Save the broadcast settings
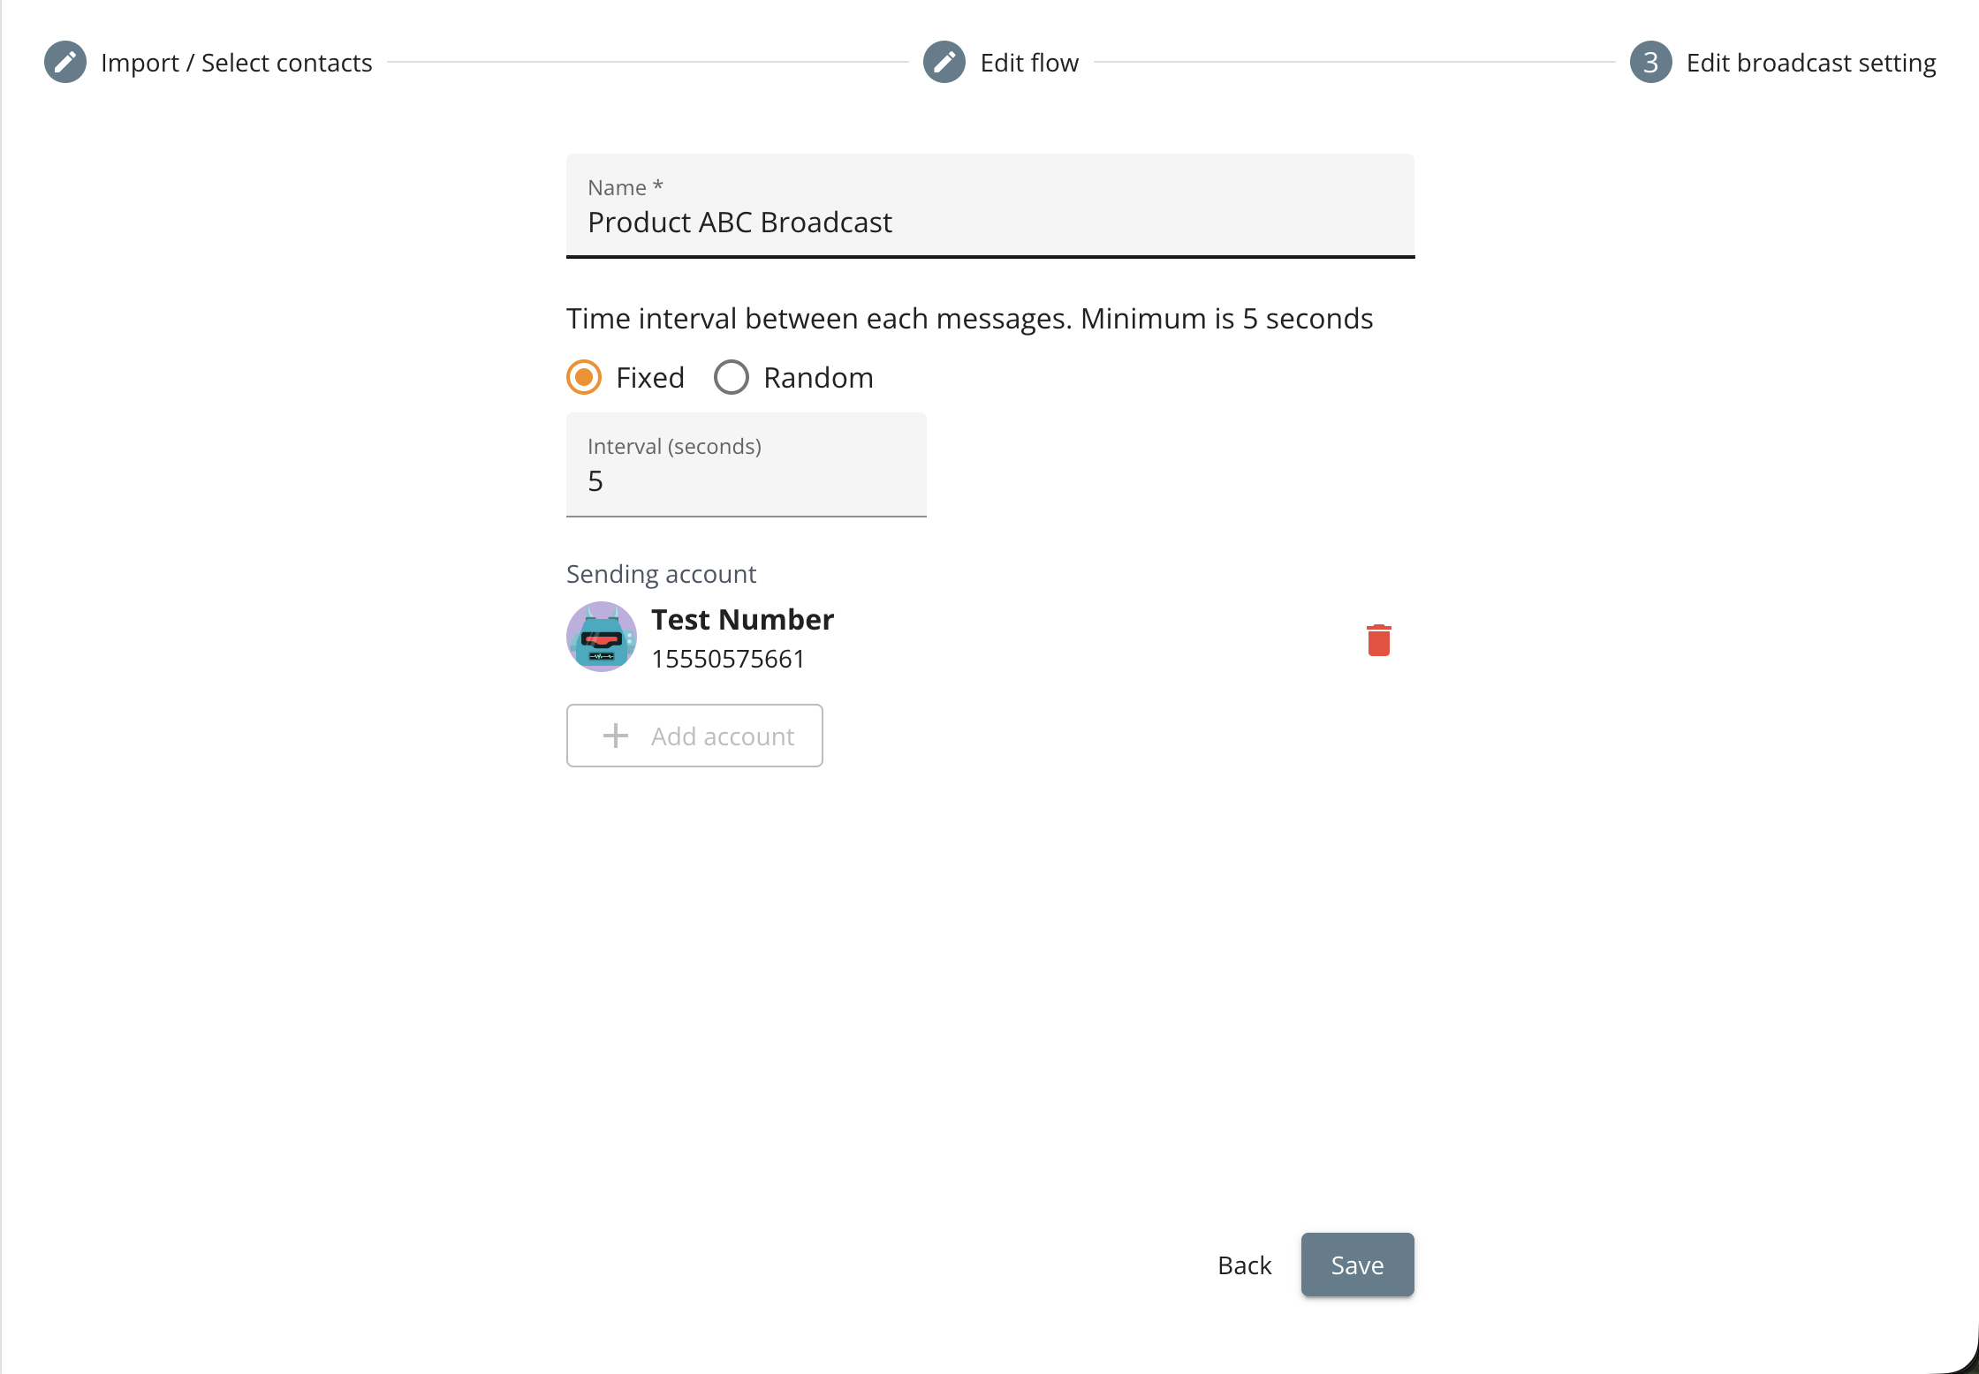The width and height of the screenshot is (1979, 1374). pos(1357,1265)
